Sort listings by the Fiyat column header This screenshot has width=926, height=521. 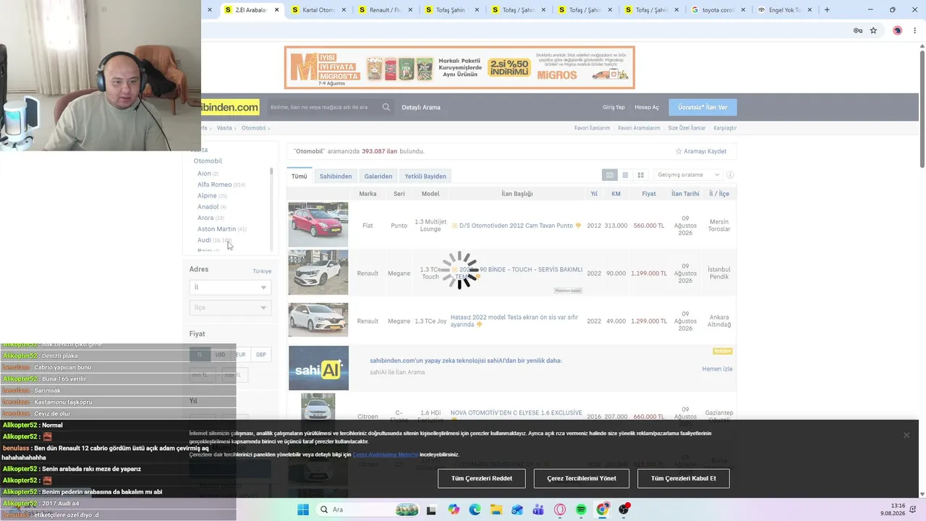(x=649, y=194)
